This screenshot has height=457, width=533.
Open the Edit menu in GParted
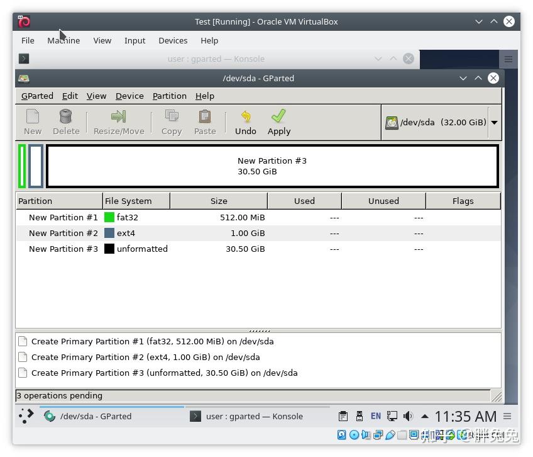(70, 96)
